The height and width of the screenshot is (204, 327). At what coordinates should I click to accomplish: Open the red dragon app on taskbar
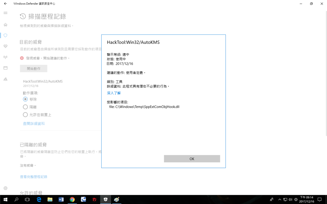[95, 200]
